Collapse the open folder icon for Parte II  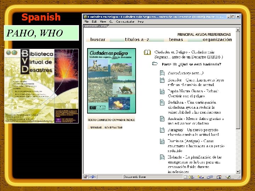(155, 64)
